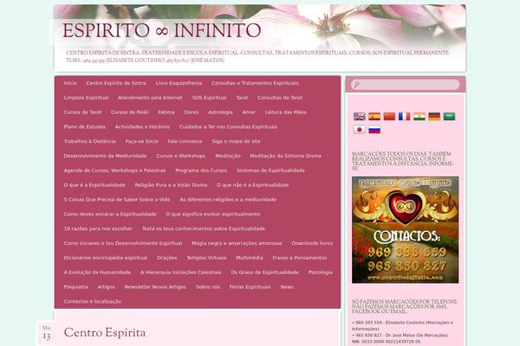Open Siga o mapa do site

pyautogui.click(x=236, y=141)
